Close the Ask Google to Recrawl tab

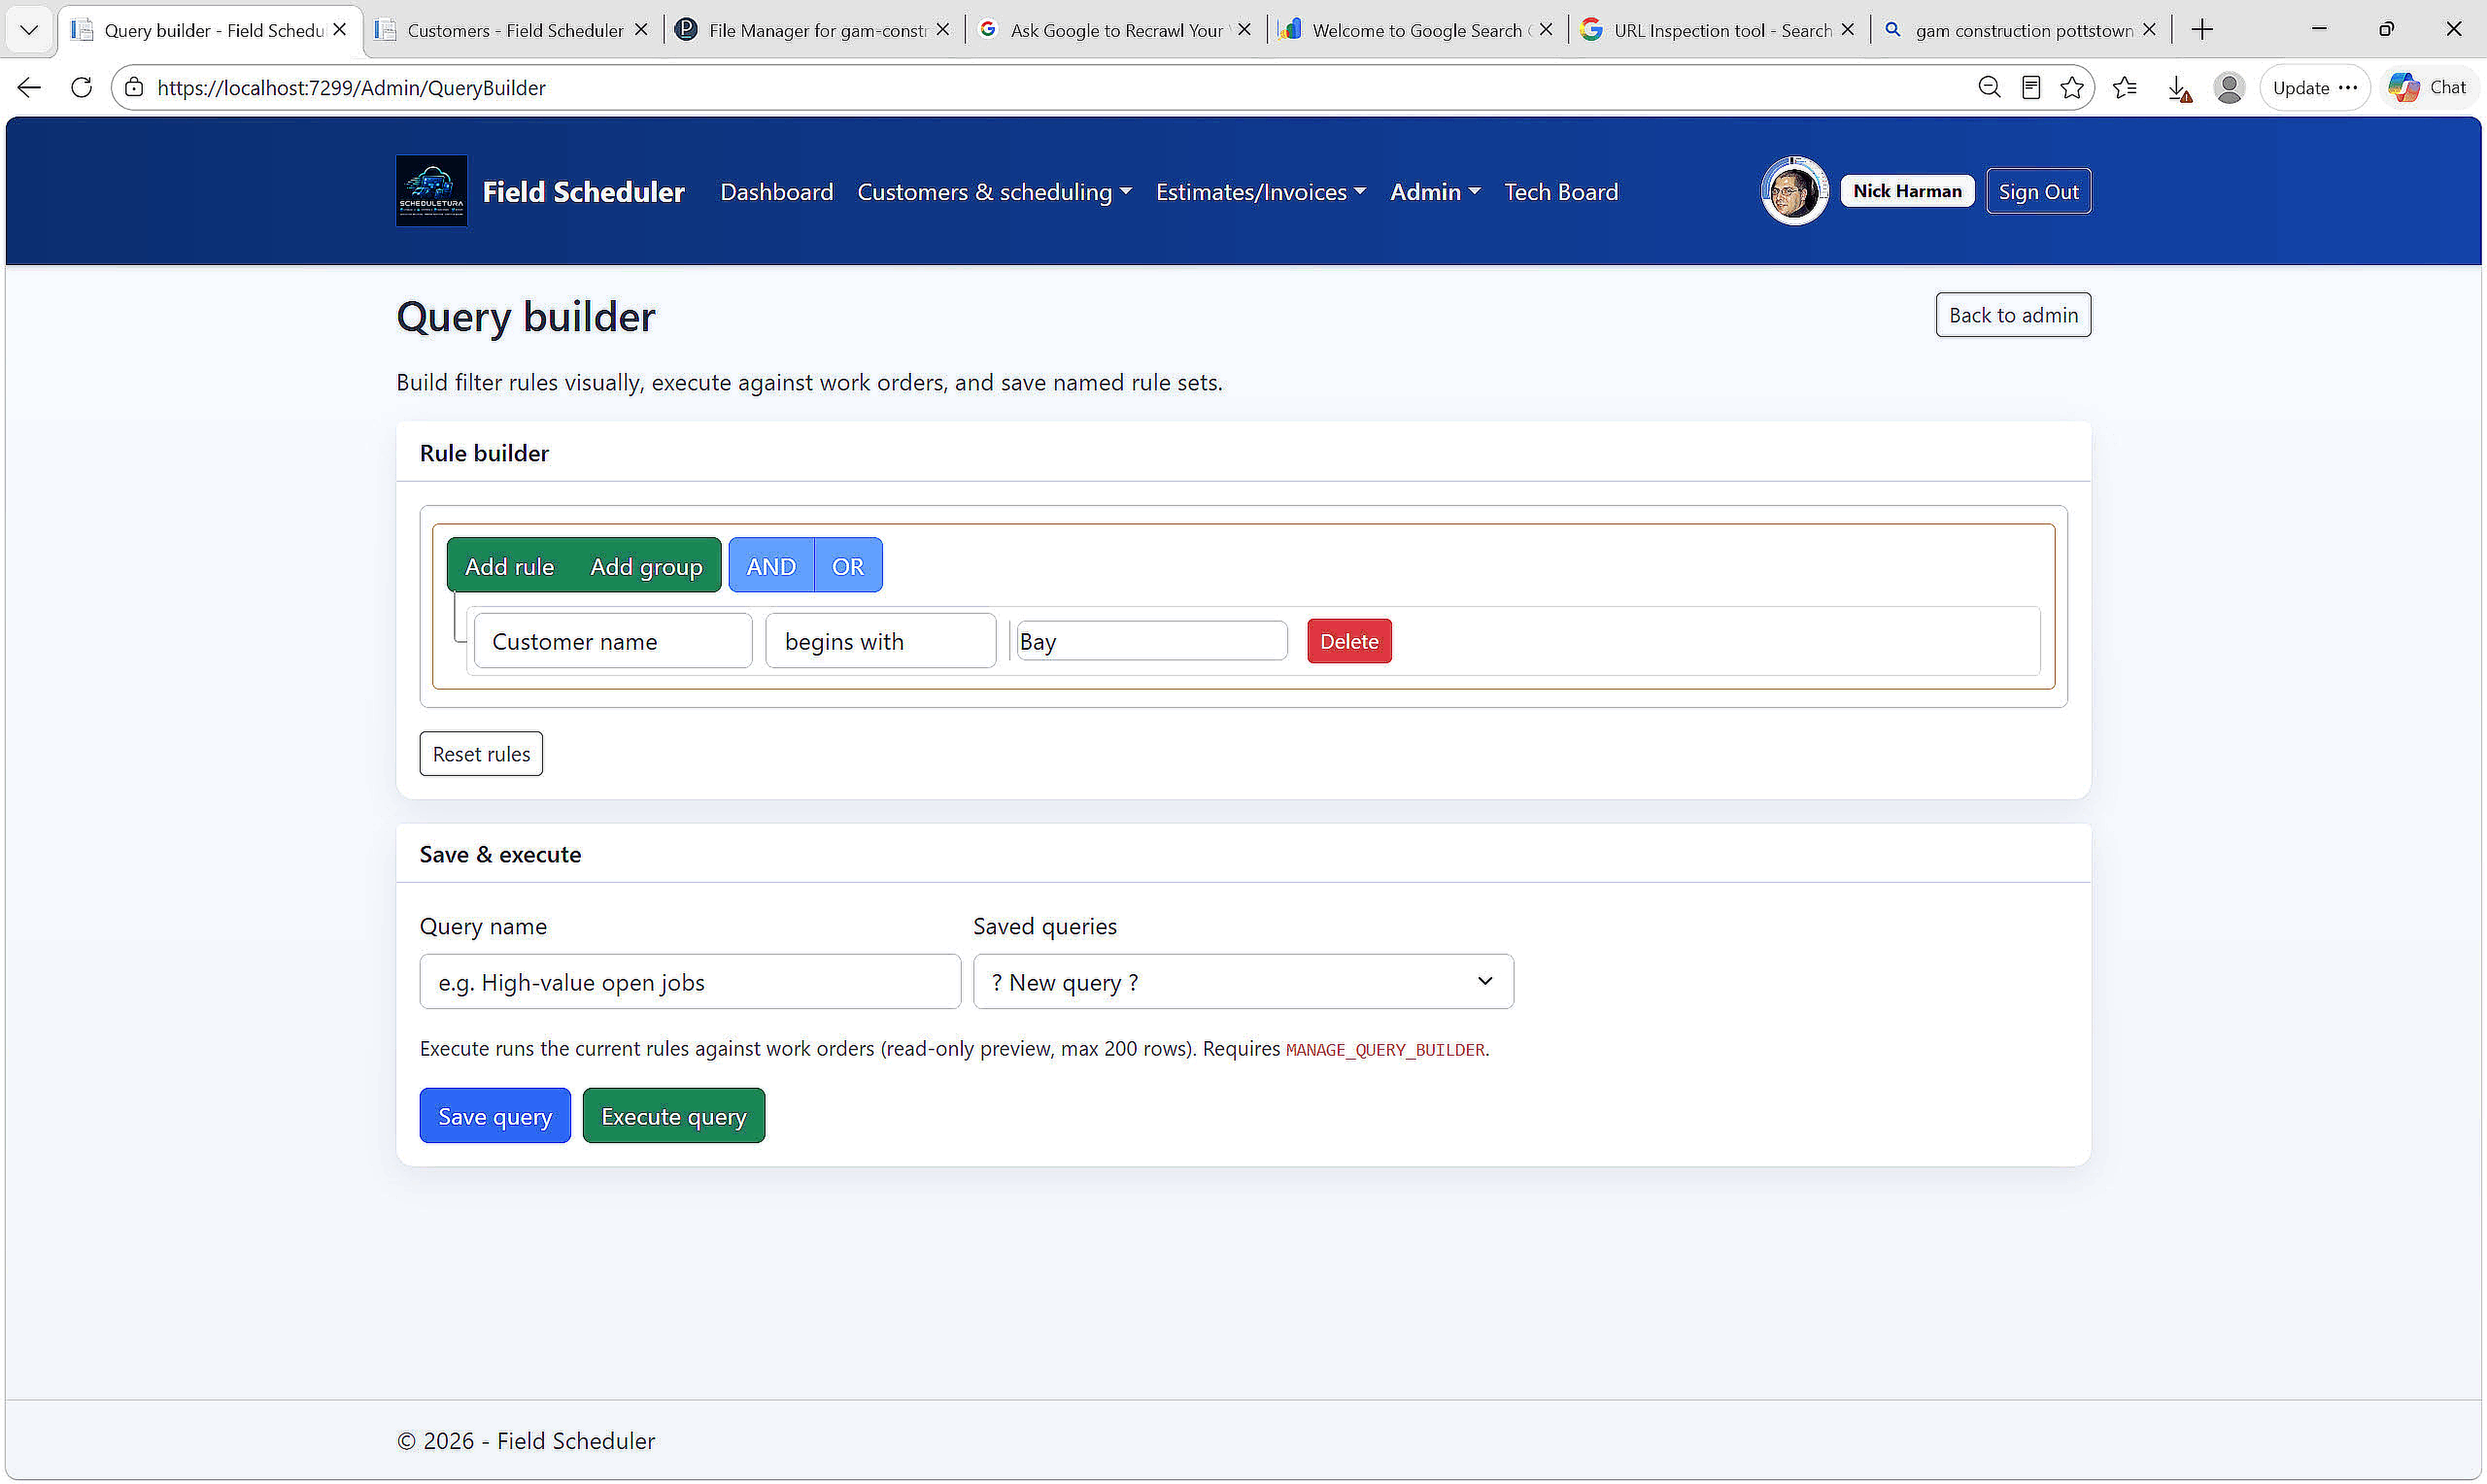pos(1244,30)
